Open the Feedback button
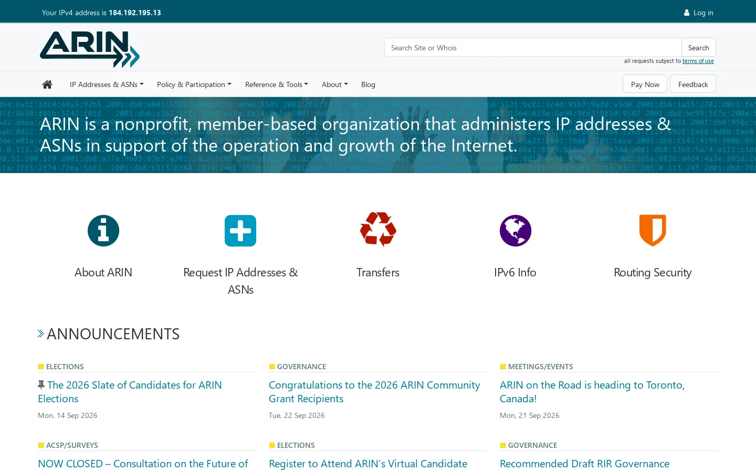 click(693, 84)
